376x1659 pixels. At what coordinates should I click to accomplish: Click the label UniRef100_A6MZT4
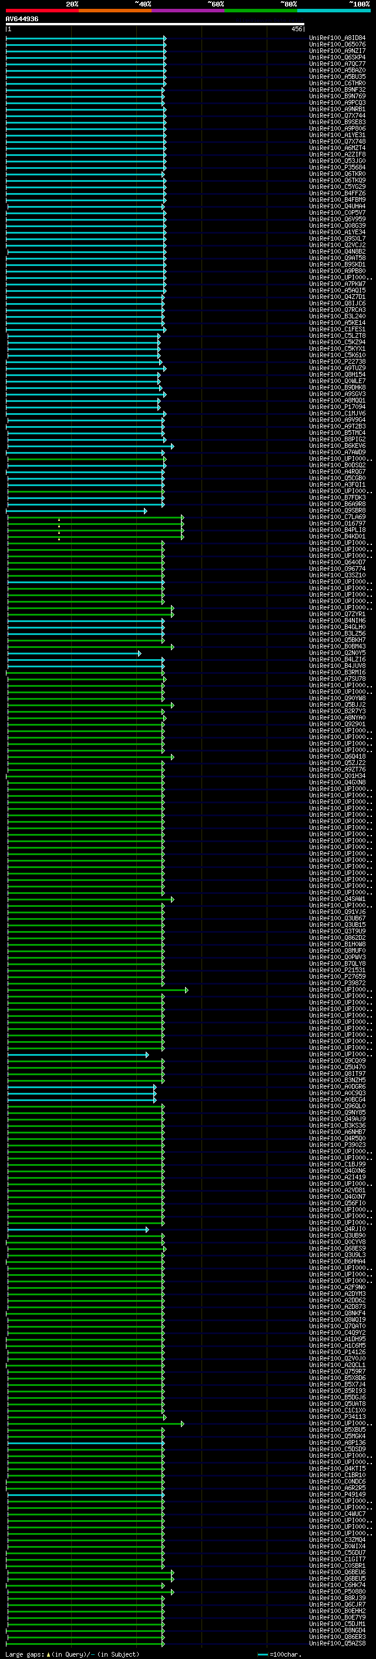[337, 148]
